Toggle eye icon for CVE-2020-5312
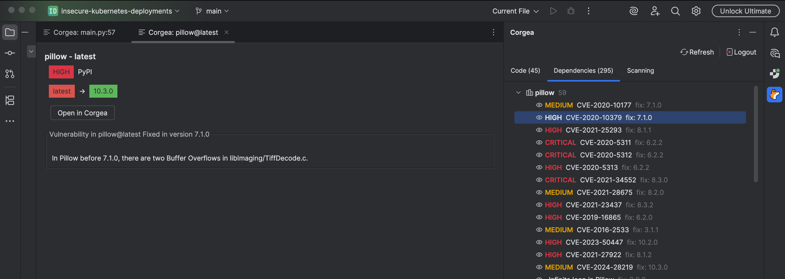 pyautogui.click(x=539, y=155)
